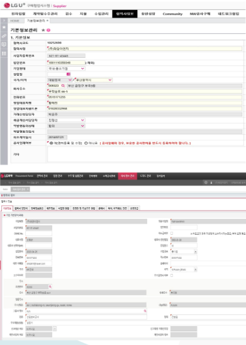
Task: Open the calendar picker for 설립일
Action: (69, 74)
